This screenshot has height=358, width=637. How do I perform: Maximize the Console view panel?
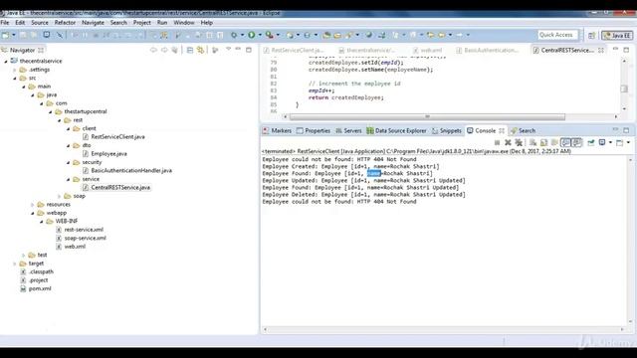(626, 130)
